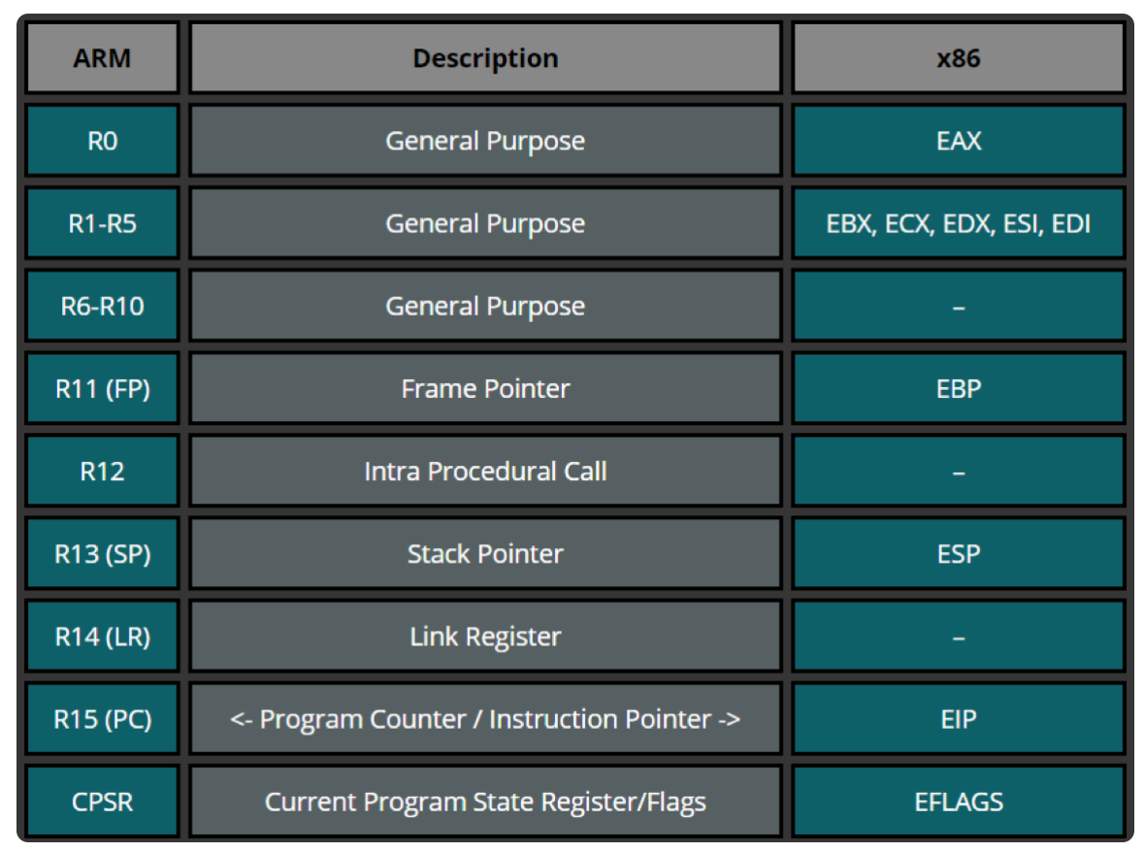Viewport: 1145px width, 852px height.
Task: Click the ARM column header
Action: pyautogui.click(x=102, y=58)
